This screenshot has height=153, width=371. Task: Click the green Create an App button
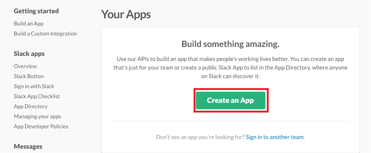230,100
